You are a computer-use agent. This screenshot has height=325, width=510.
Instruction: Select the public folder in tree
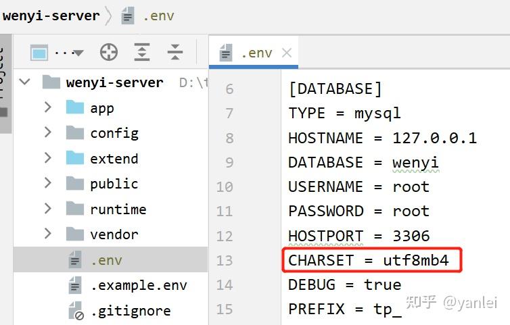[x=114, y=184]
